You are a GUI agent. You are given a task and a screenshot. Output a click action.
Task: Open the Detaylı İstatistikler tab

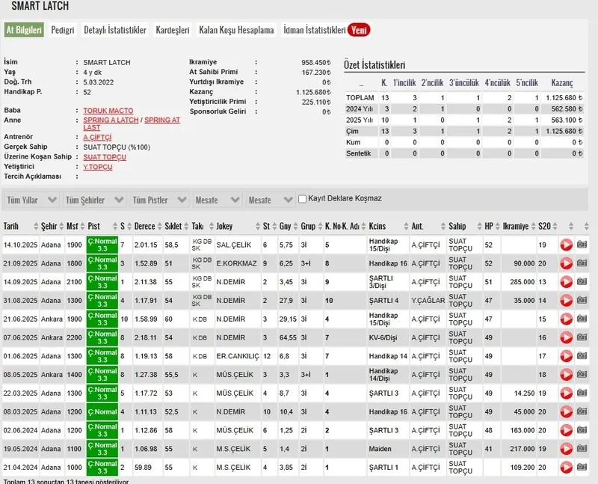click(114, 30)
